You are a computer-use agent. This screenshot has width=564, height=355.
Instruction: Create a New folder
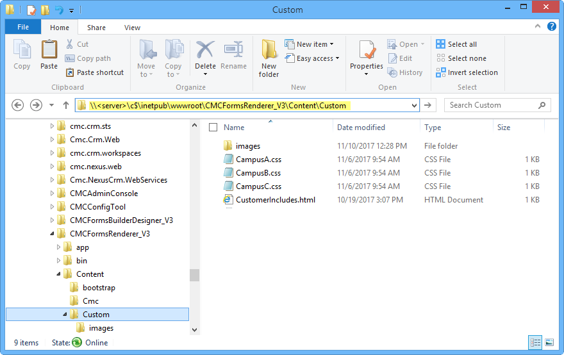click(x=269, y=59)
